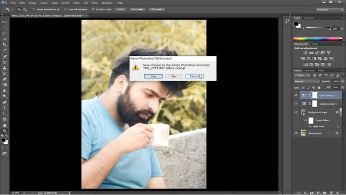
Task: Open the Image menu
Action: tap(32, 3)
